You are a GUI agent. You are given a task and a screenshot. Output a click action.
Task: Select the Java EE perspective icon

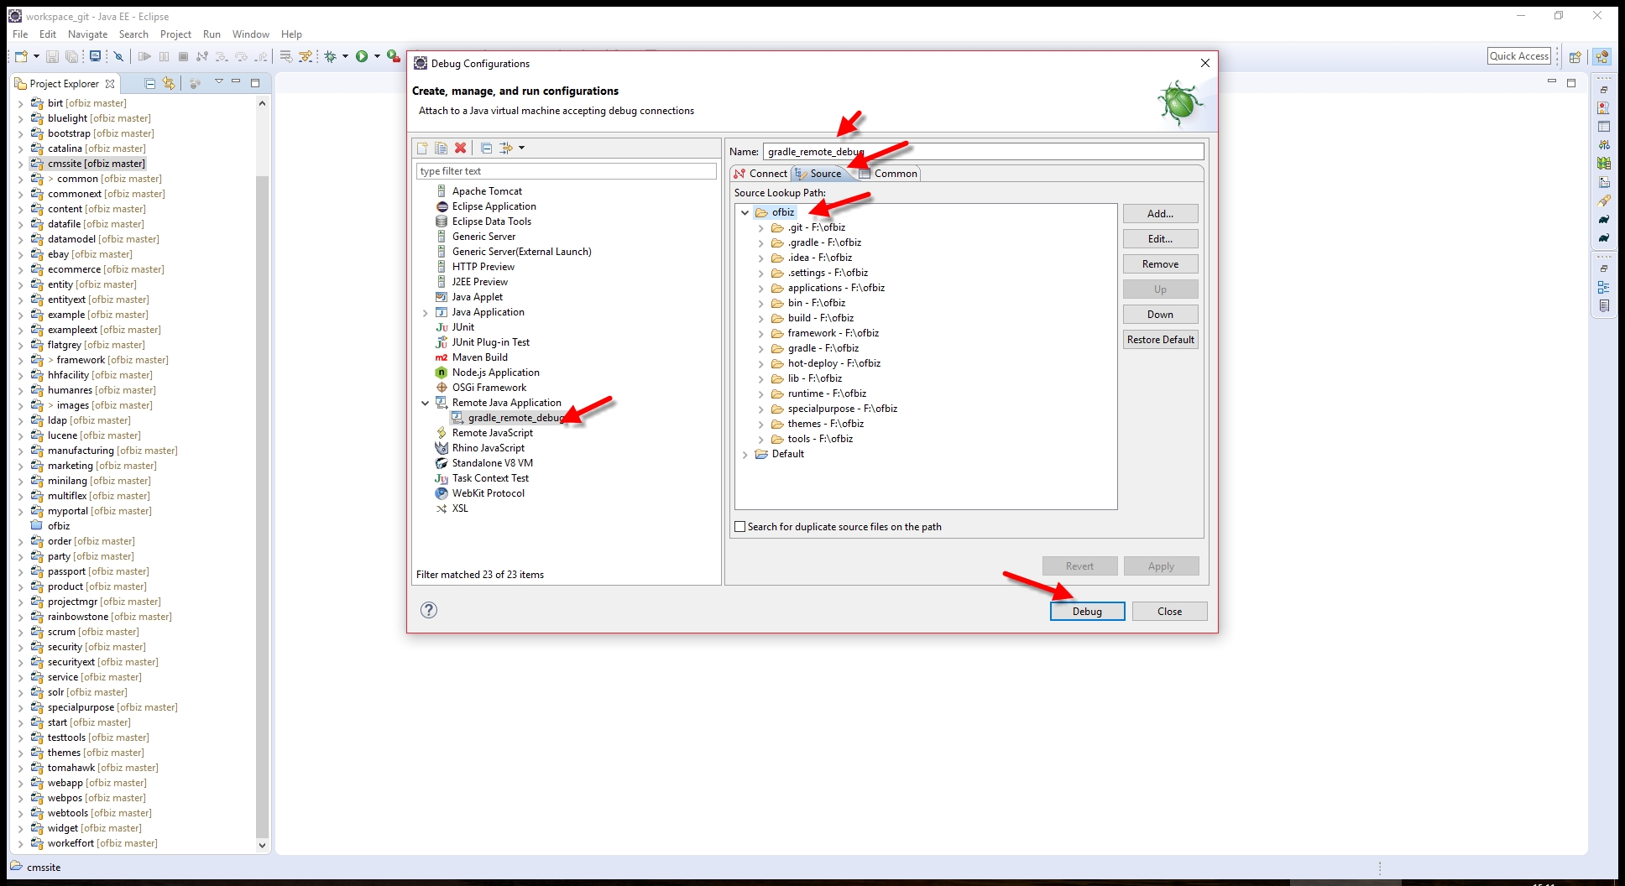1602,56
